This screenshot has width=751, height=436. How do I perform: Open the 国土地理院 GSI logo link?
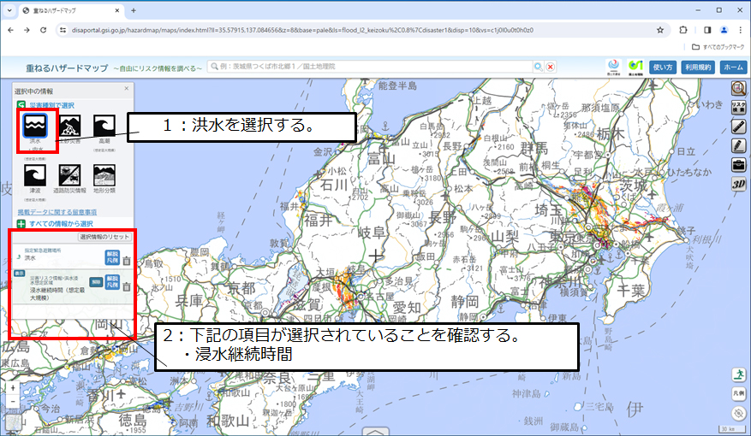point(635,67)
